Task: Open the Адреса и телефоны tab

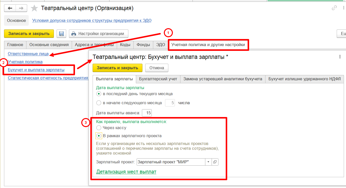Action: point(94,45)
